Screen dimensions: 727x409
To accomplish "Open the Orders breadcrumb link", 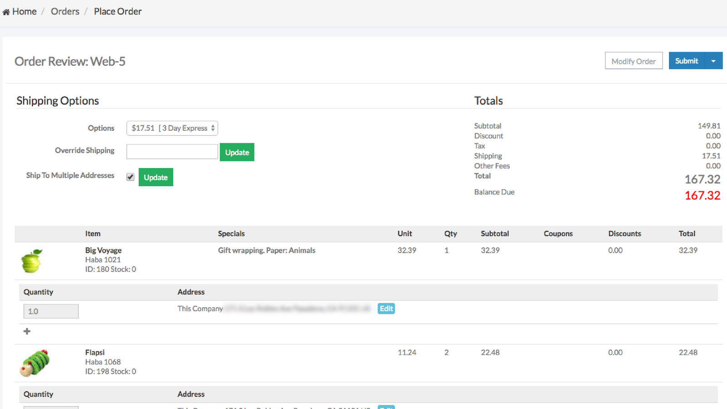I will [x=65, y=11].
